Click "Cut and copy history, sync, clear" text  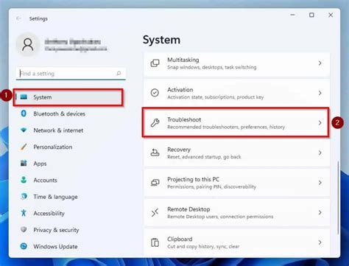(203, 246)
